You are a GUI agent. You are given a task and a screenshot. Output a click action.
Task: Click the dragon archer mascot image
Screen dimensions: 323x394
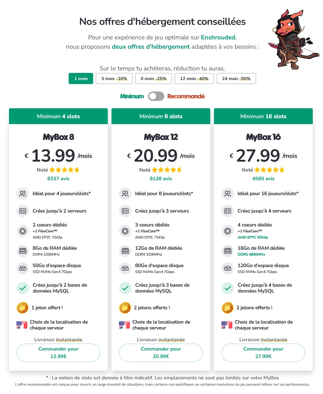292,39
